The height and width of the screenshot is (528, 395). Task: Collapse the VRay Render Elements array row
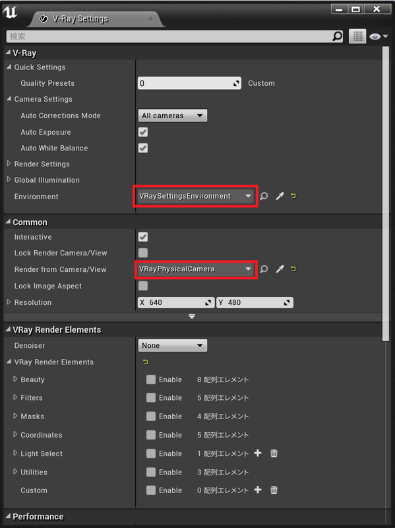9,361
